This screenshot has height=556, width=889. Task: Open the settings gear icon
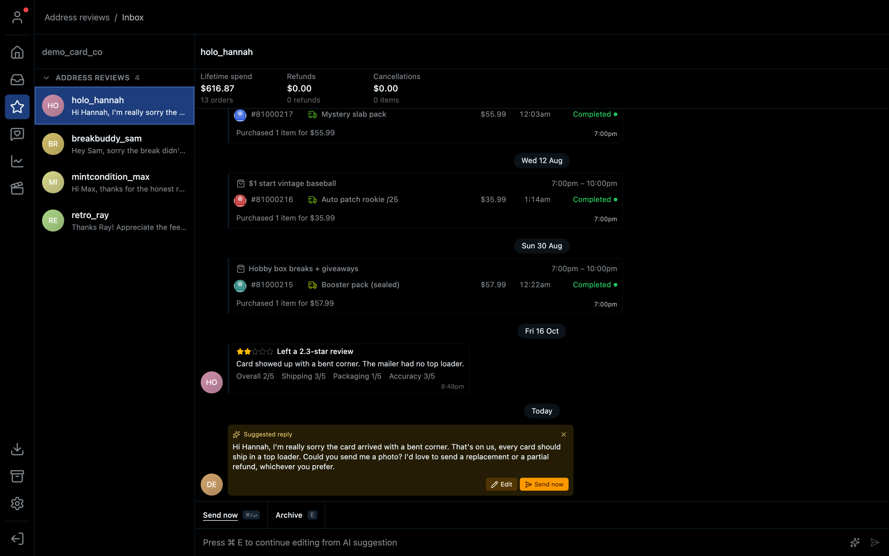point(17,503)
